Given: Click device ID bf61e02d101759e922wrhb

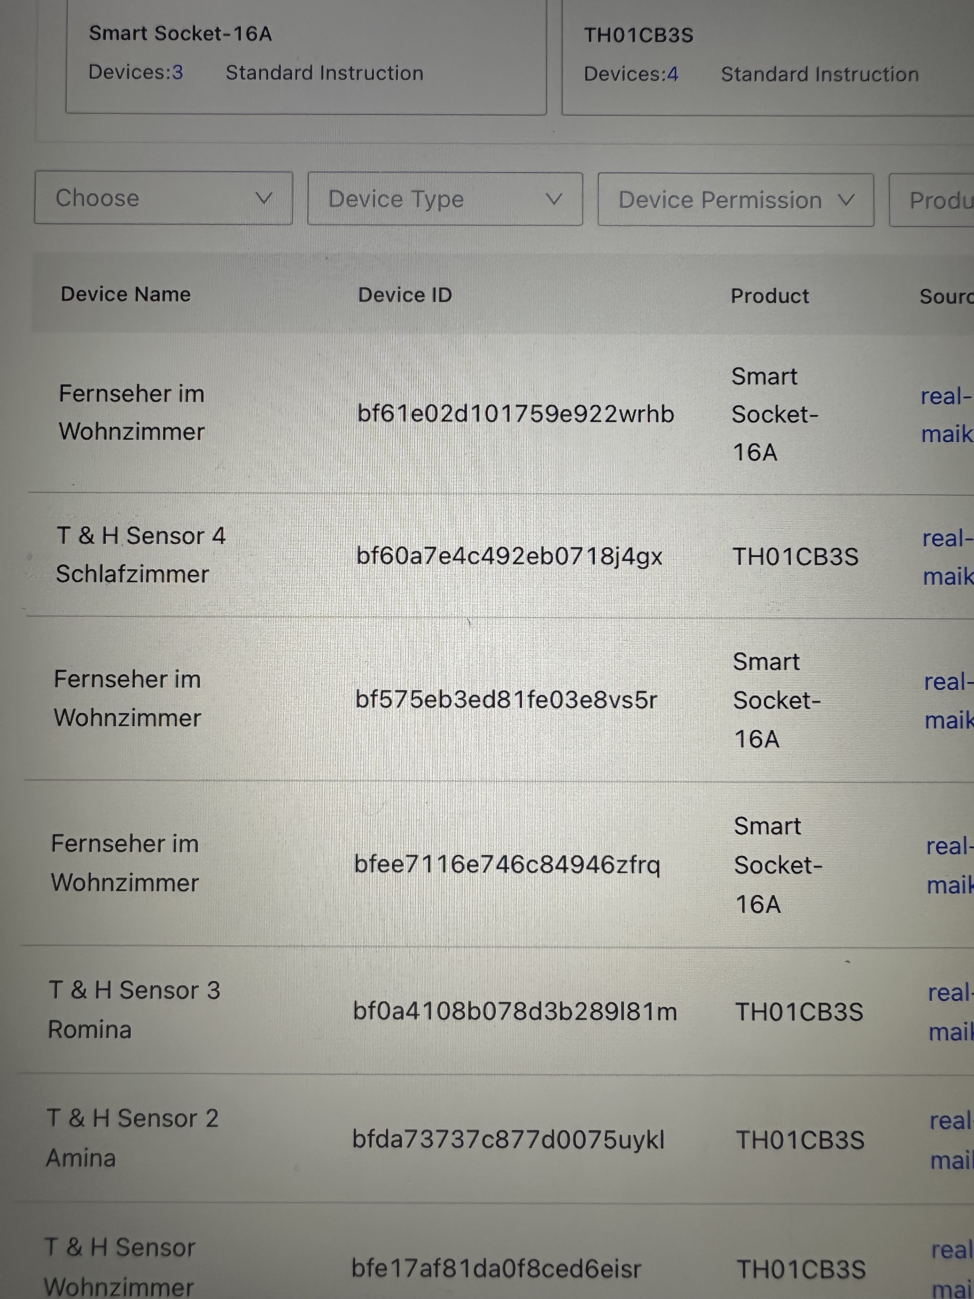Looking at the screenshot, I should point(515,414).
